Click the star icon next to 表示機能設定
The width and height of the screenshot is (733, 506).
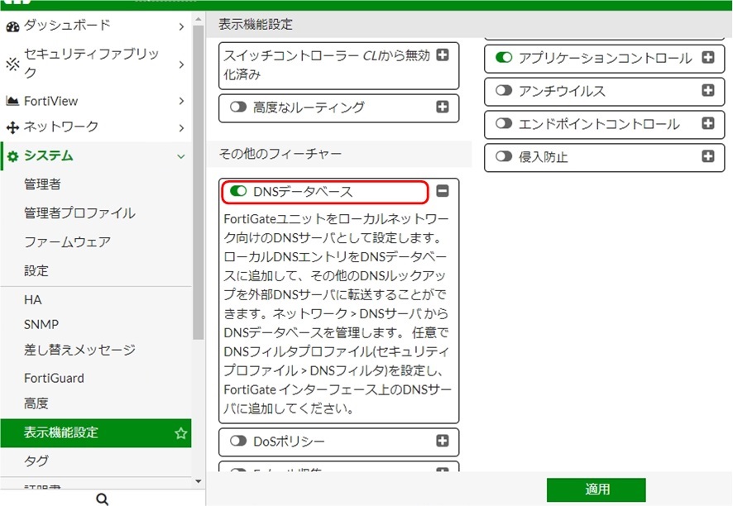coord(180,432)
